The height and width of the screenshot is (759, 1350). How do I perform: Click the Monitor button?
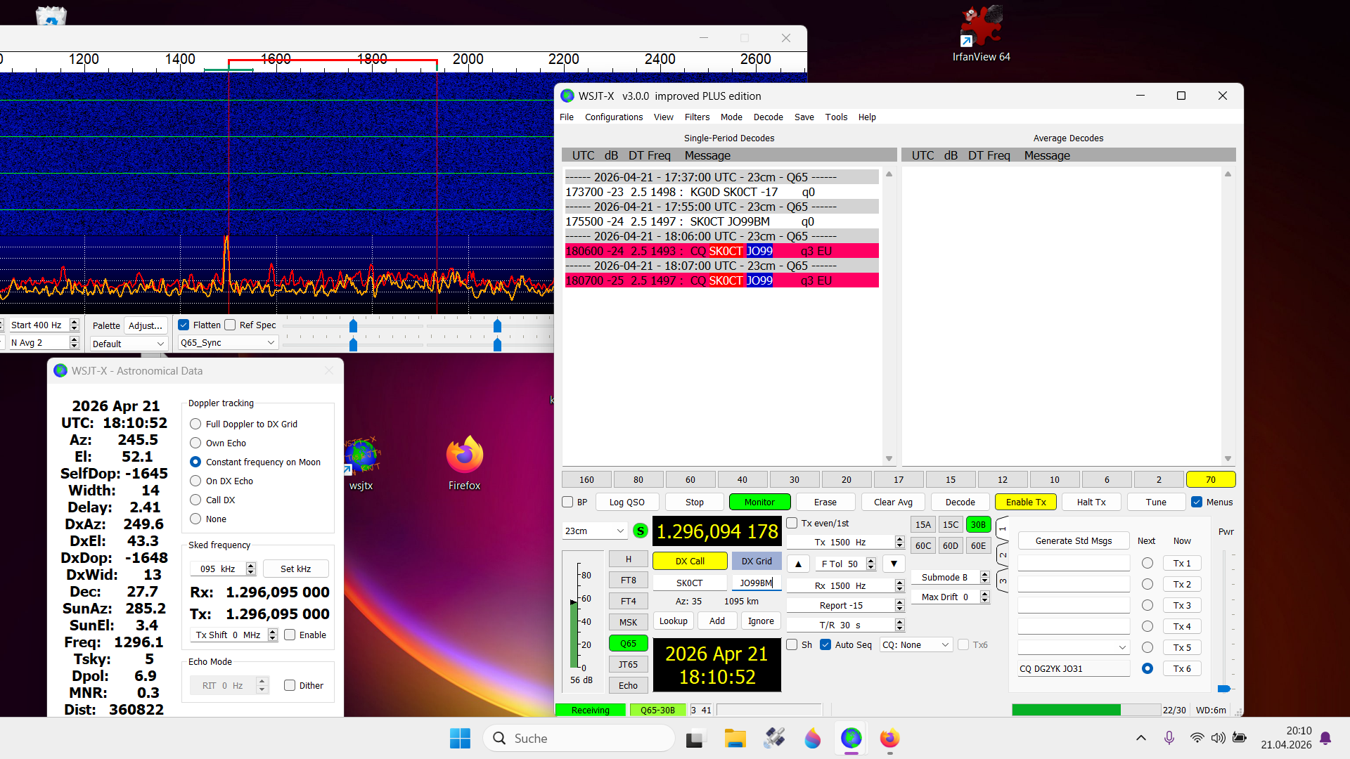pyautogui.click(x=759, y=502)
